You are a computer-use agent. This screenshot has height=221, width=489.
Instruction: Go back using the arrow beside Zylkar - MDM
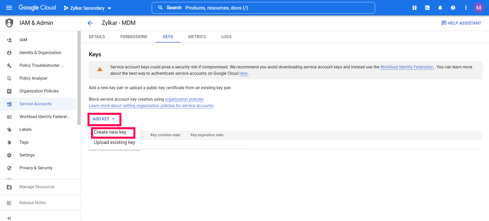(x=90, y=23)
